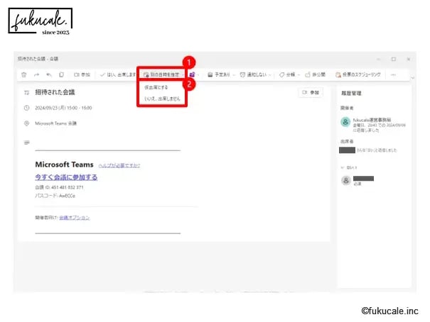Image resolution: width=430 pixels, height=322 pixels.
Task: Open the 会議オプション meeting options link
Action: click(x=75, y=218)
